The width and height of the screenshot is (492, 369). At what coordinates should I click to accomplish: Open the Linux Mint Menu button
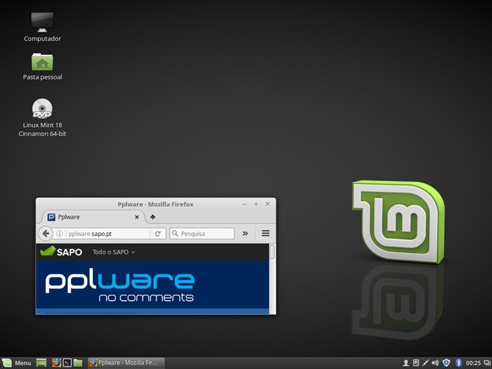pos(16,363)
